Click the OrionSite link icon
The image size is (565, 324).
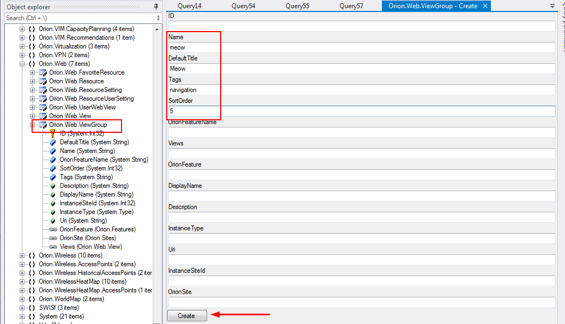point(53,238)
